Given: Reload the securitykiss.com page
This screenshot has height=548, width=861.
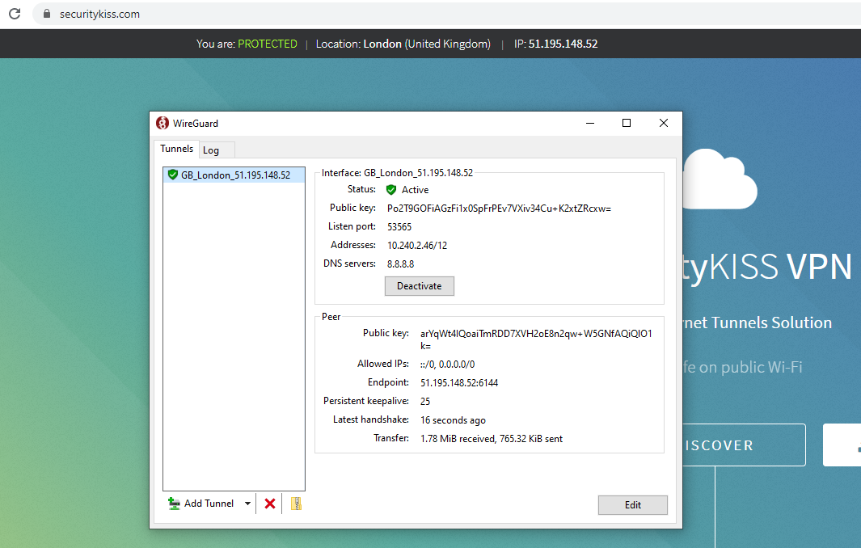Looking at the screenshot, I should (15, 14).
